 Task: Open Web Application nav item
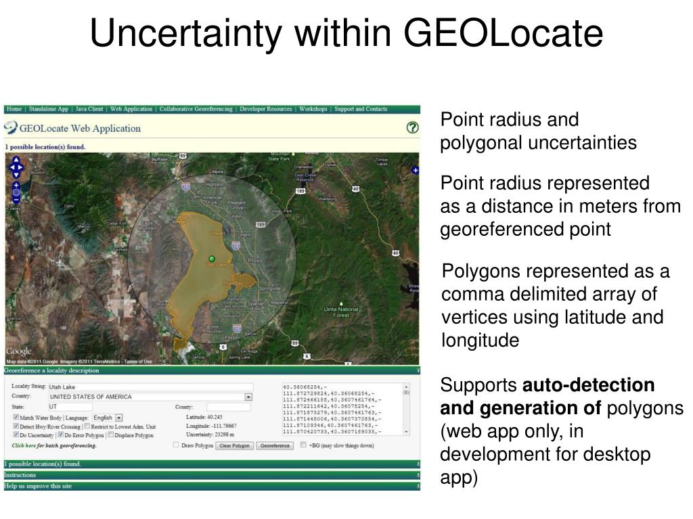(131, 109)
